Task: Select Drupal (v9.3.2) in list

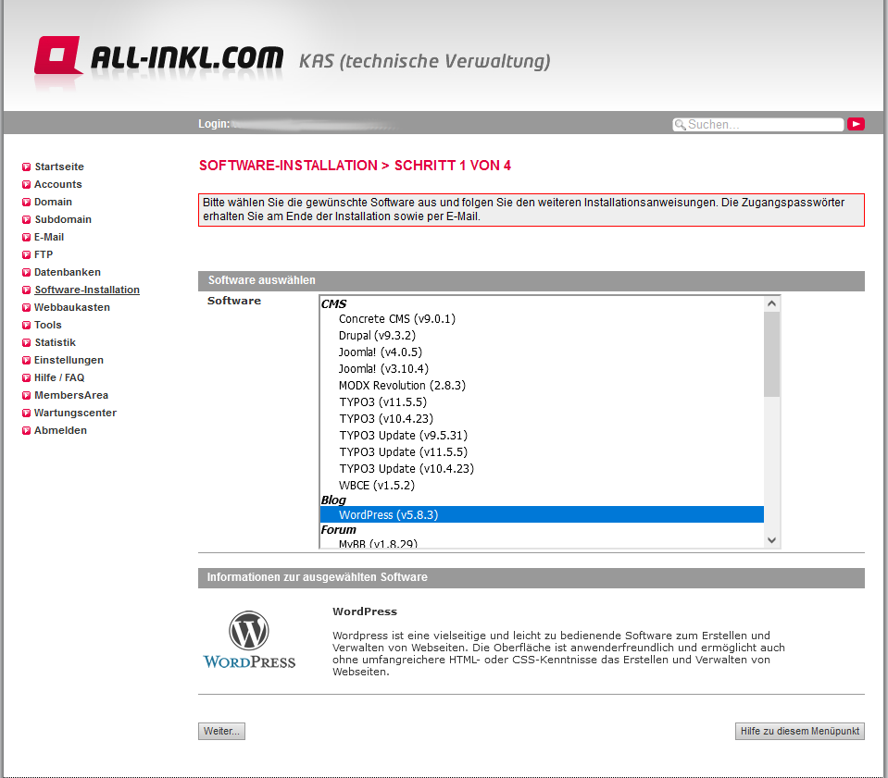Action: (542, 336)
